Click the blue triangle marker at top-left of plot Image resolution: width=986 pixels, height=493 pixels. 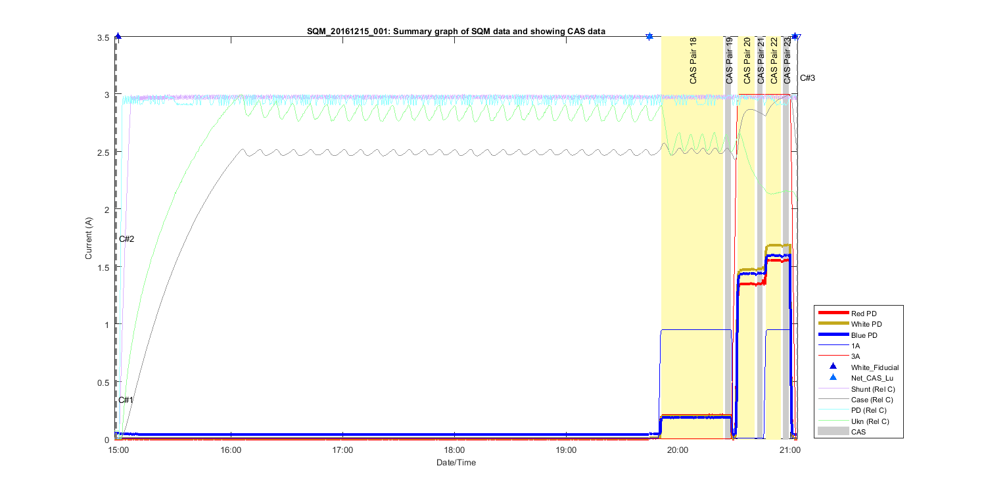pyautogui.click(x=118, y=37)
